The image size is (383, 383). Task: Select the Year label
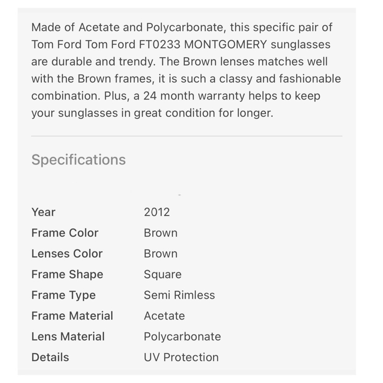pyautogui.click(x=44, y=212)
